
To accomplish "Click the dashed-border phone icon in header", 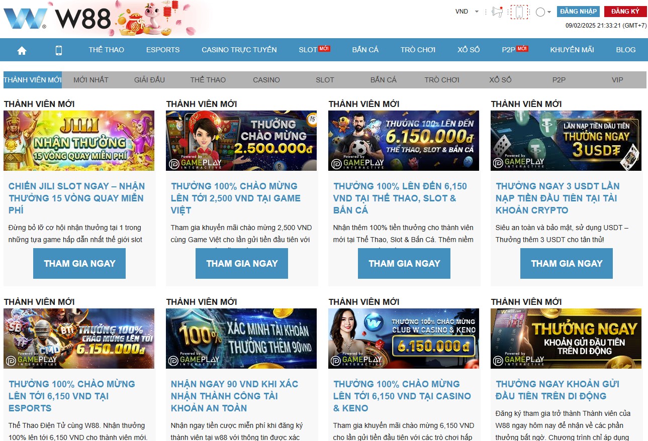I will [x=519, y=12].
